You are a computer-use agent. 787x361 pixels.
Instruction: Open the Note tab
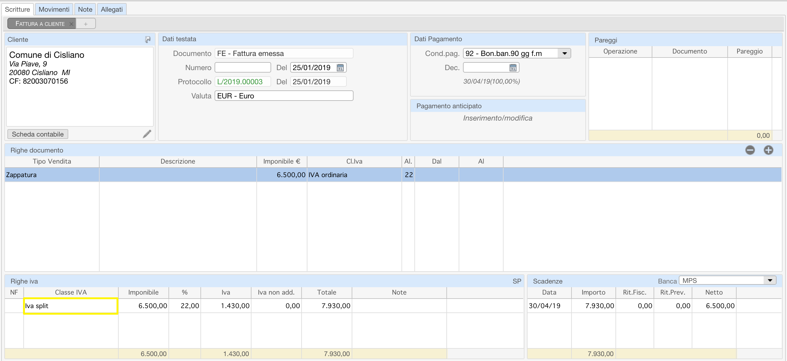click(x=85, y=9)
